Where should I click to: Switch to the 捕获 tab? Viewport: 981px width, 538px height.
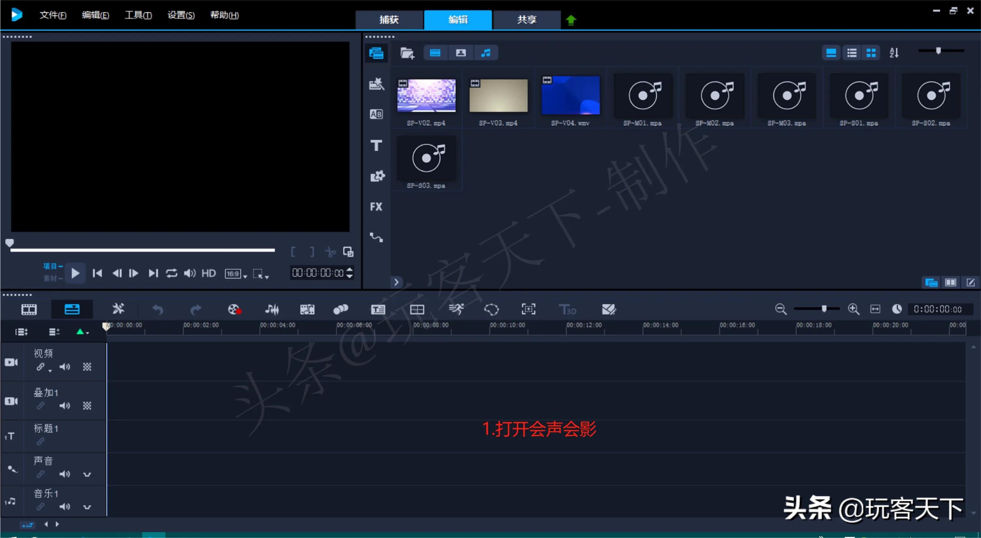tap(389, 19)
